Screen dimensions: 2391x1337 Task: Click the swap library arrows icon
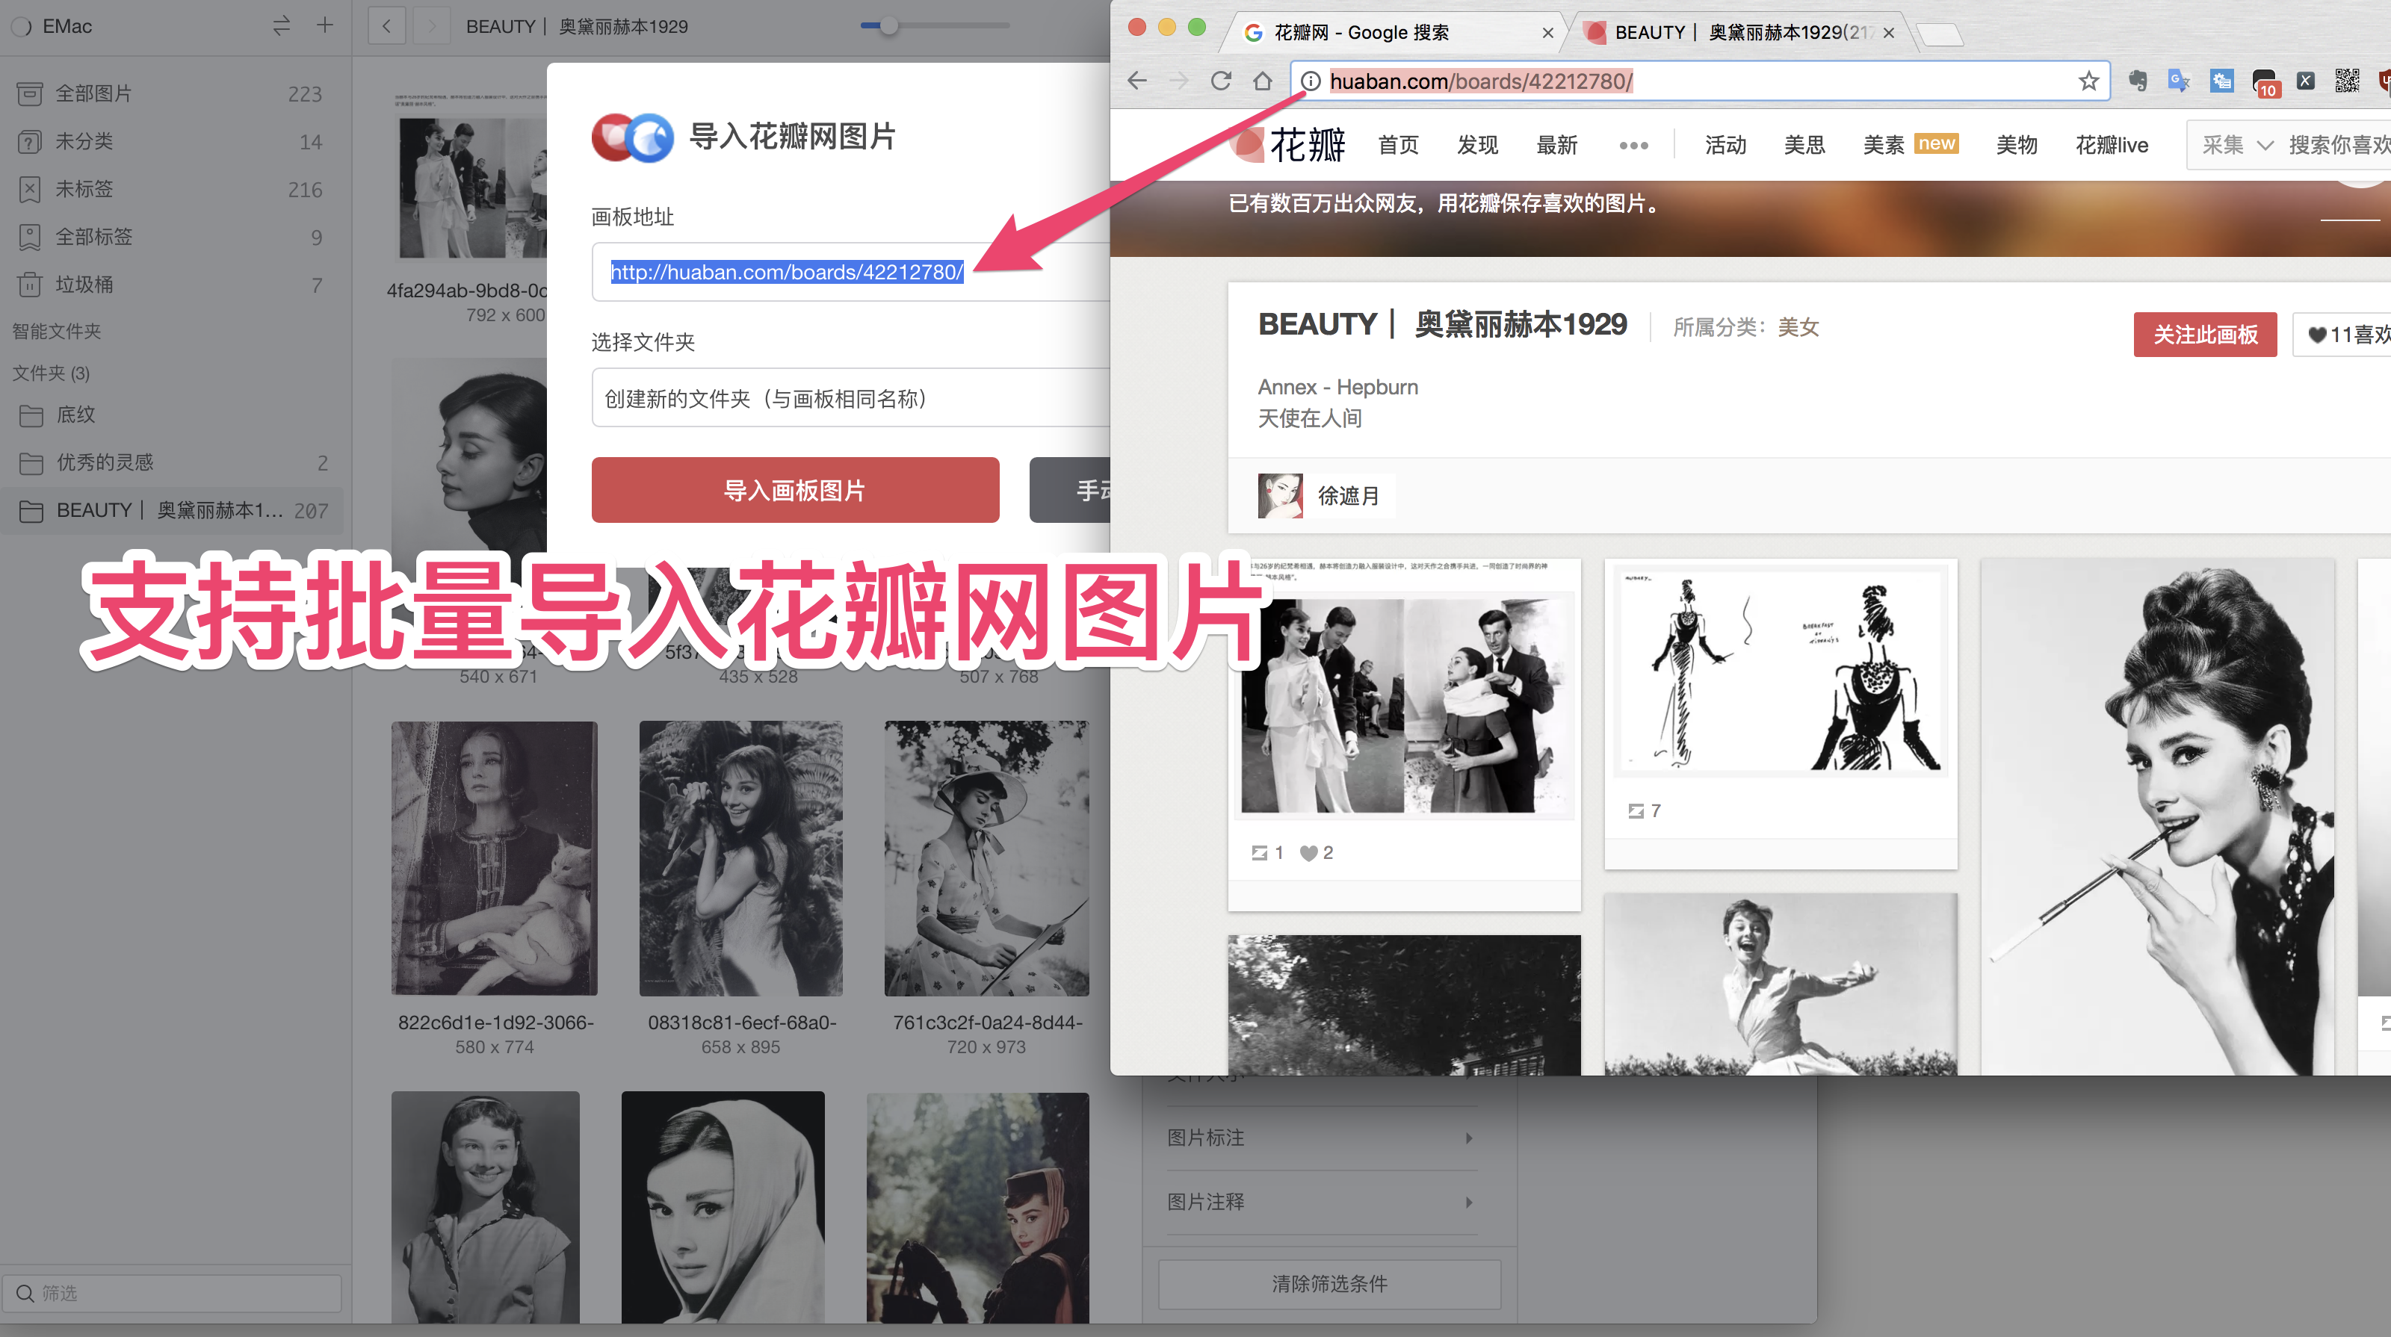281,26
